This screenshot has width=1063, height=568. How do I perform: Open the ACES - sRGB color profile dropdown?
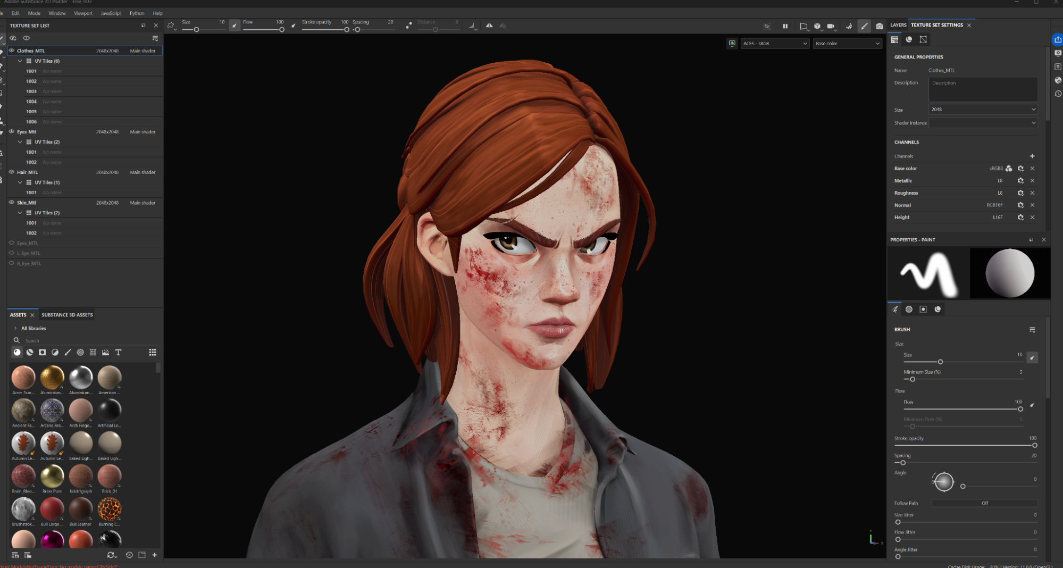click(775, 44)
